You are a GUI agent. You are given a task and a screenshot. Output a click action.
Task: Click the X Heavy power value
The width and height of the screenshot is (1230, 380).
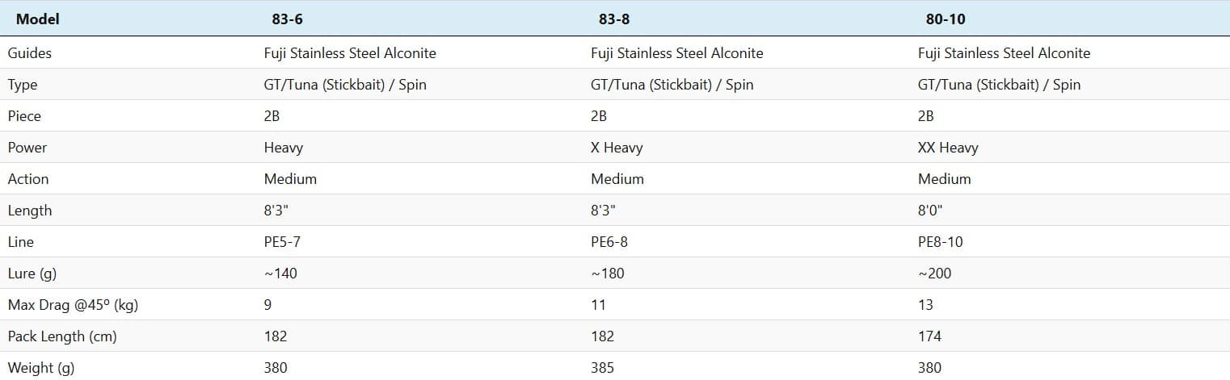617,148
